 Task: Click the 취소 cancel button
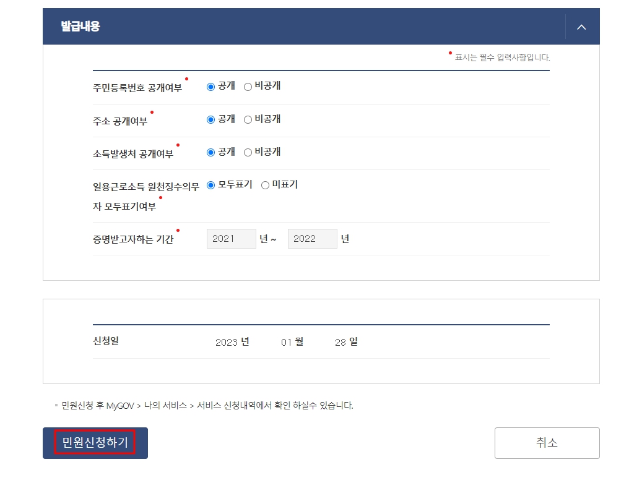pos(547,443)
